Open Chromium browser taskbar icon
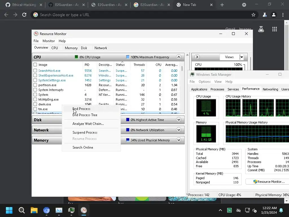Viewport: 289px width, 217px height. point(47,210)
